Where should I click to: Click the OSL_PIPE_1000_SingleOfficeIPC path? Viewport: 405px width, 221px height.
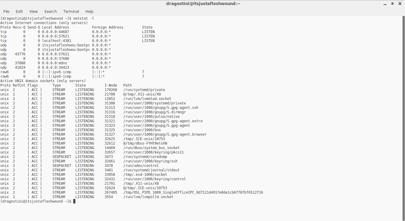click(x=193, y=192)
